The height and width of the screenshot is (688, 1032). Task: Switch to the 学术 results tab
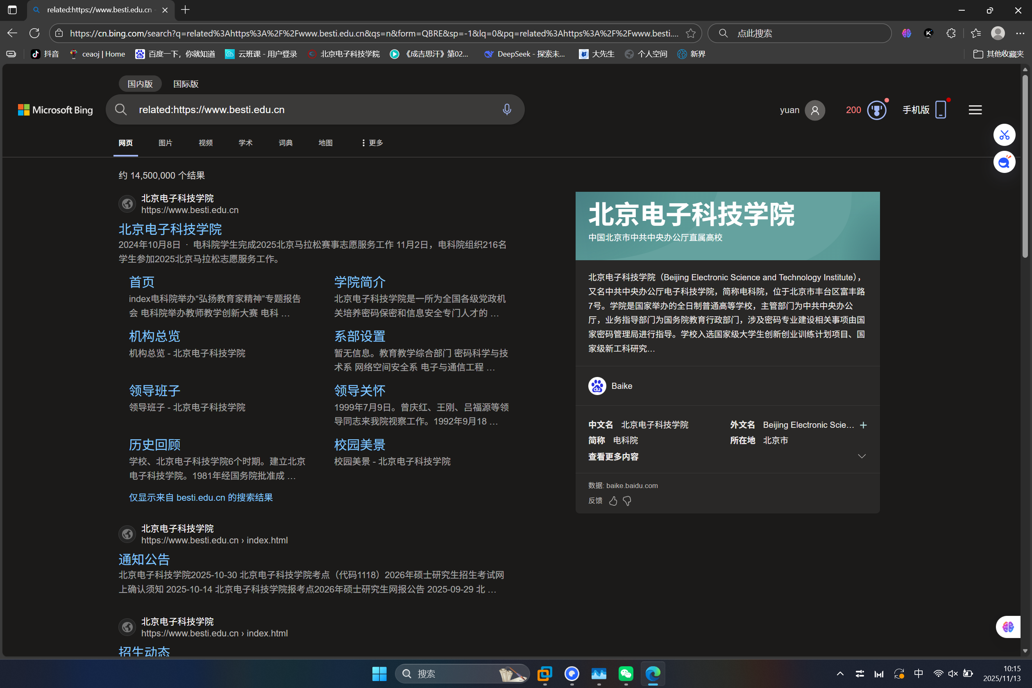pos(245,143)
